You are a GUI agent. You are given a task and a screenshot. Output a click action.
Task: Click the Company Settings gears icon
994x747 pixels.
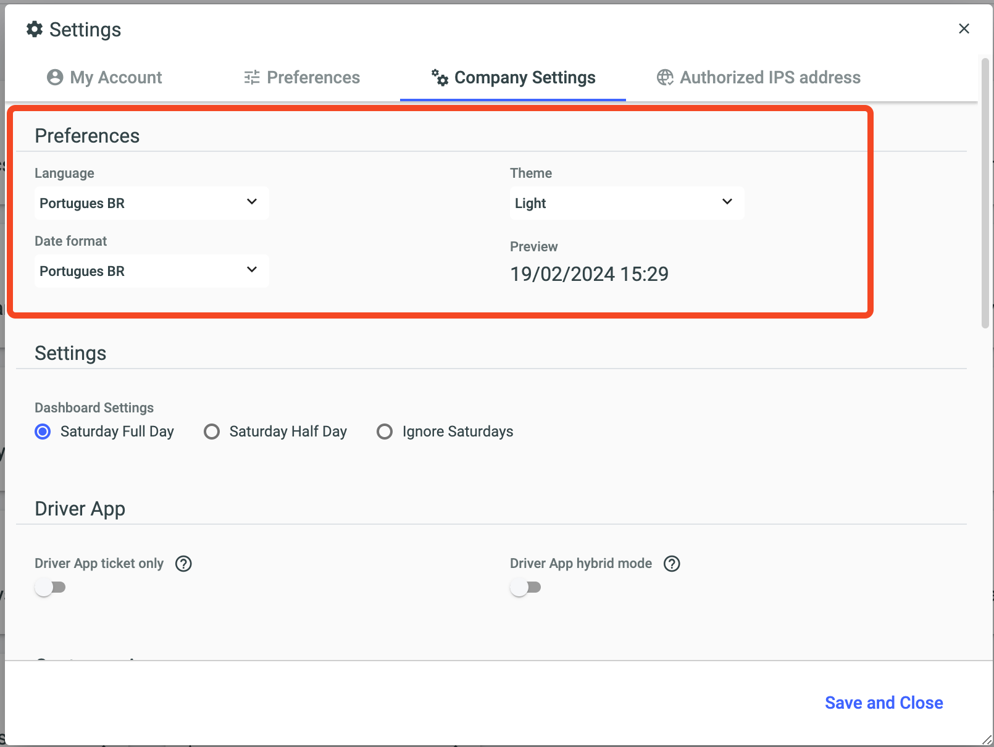click(440, 77)
